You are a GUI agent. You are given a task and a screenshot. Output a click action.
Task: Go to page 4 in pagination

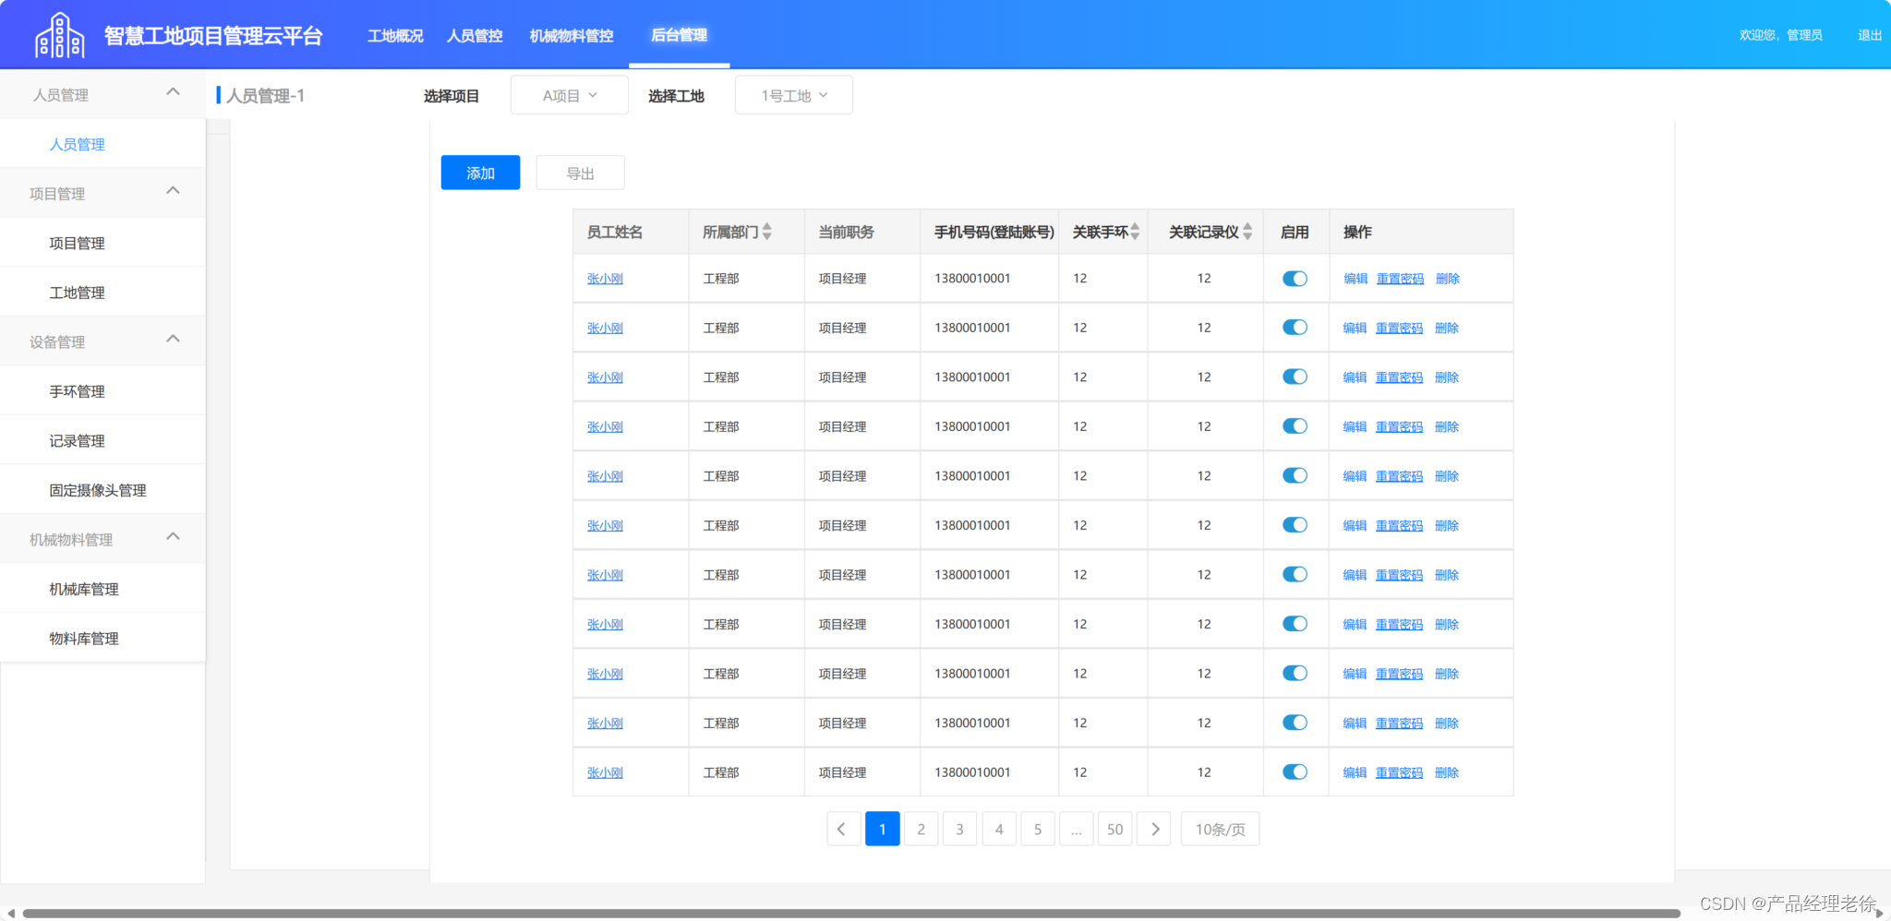999,829
